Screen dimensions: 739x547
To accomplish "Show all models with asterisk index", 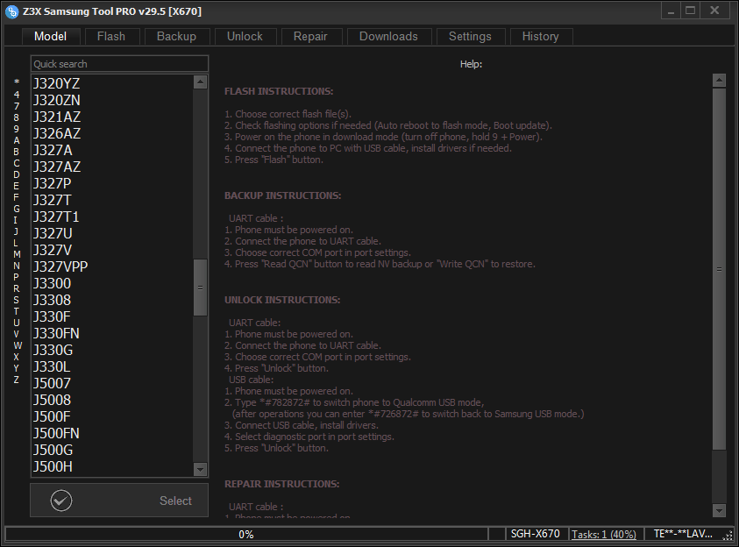I will pyautogui.click(x=17, y=82).
